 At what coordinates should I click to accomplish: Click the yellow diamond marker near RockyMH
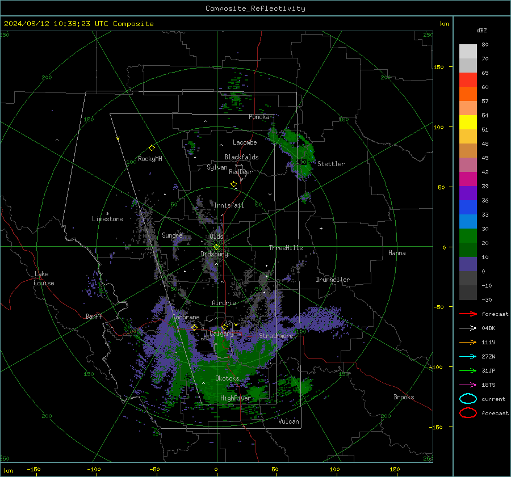tap(152, 148)
